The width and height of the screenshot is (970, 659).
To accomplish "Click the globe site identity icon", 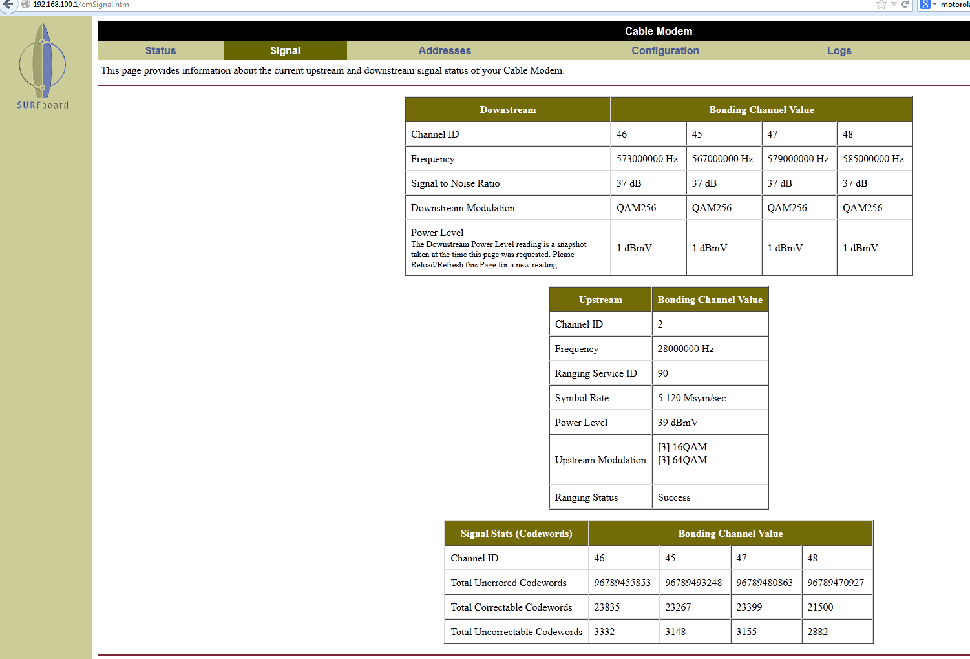I will [x=26, y=5].
